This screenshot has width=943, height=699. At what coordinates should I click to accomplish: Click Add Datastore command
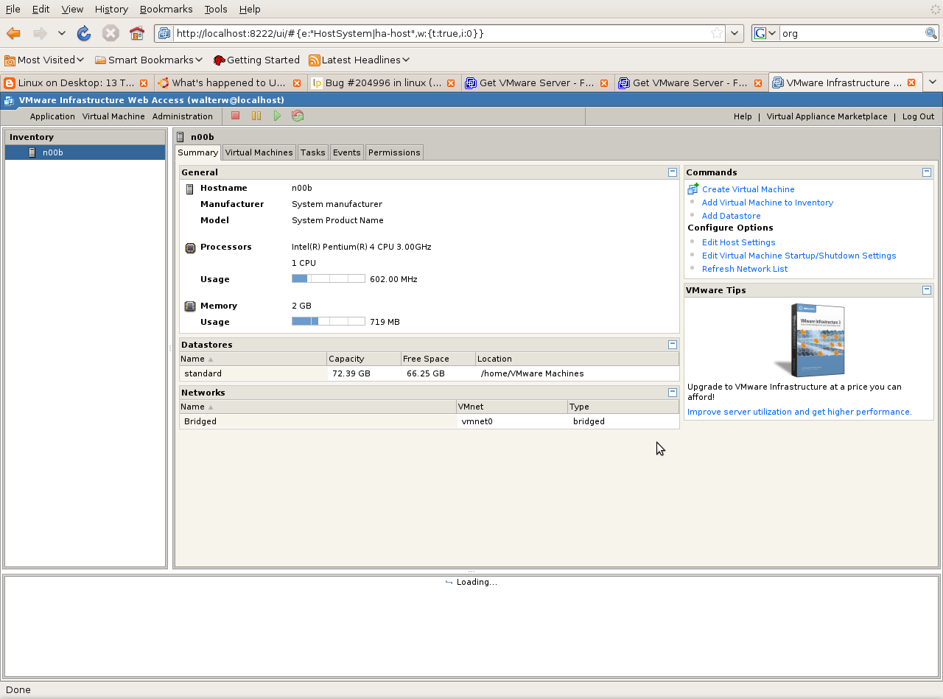(731, 216)
